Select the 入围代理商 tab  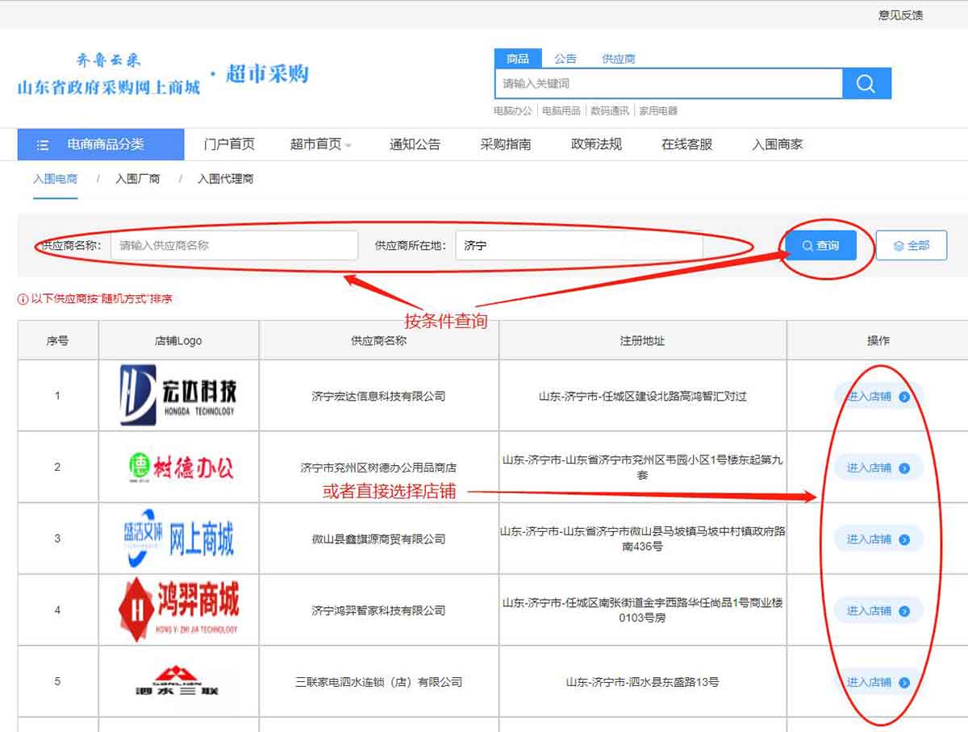pyautogui.click(x=225, y=179)
